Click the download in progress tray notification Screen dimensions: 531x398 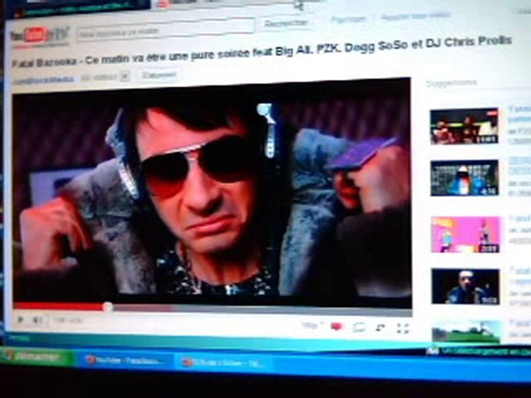(478, 352)
